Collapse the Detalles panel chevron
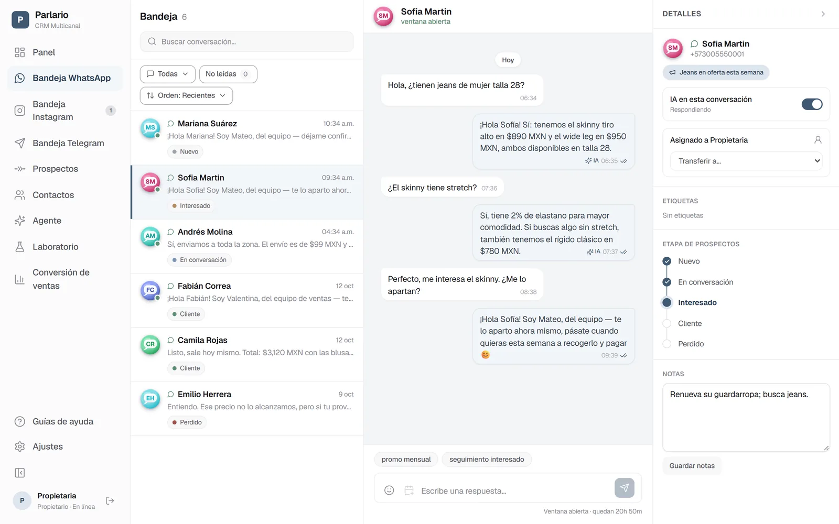The image size is (839, 524). click(823, 14)
